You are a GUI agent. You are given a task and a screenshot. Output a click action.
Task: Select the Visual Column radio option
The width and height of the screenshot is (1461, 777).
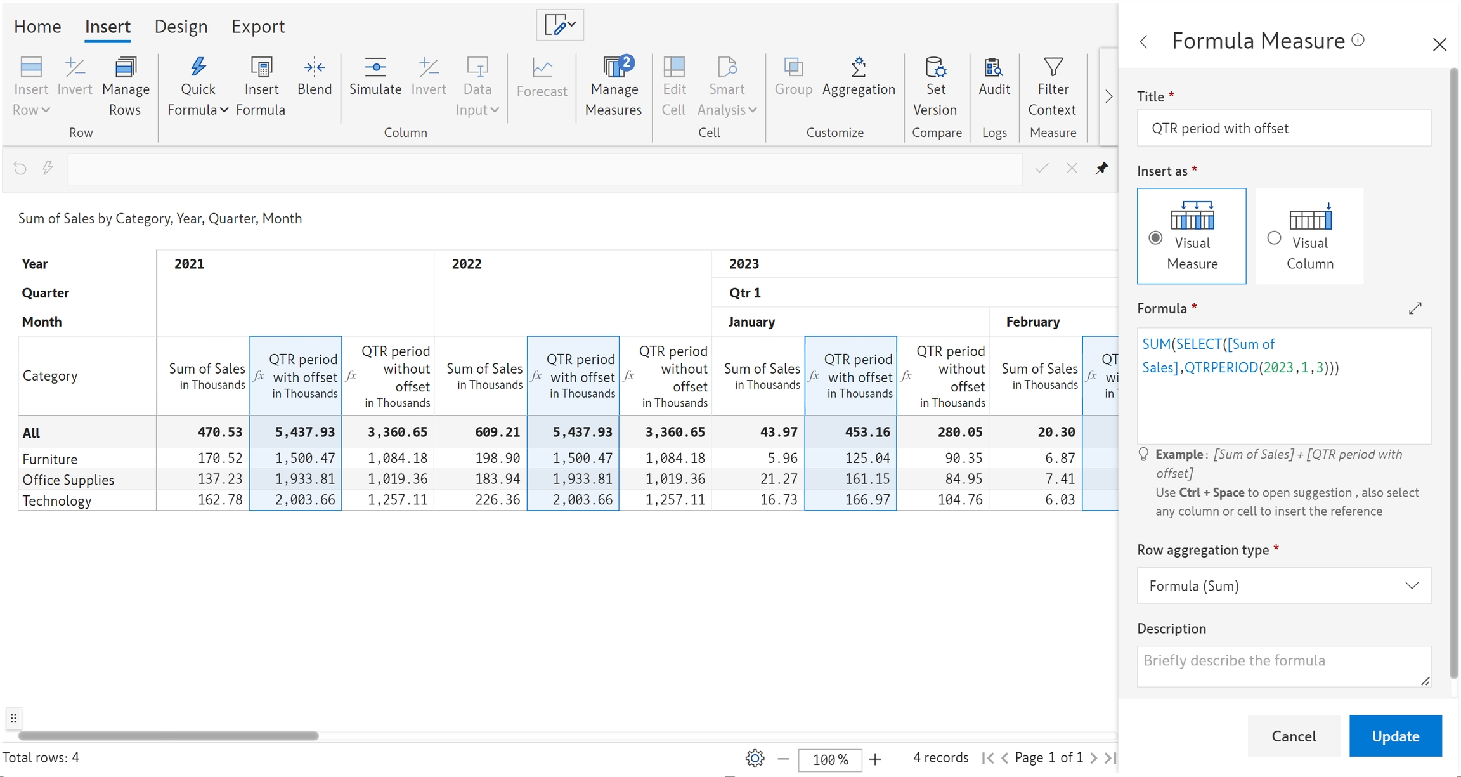coord(1274,238)
